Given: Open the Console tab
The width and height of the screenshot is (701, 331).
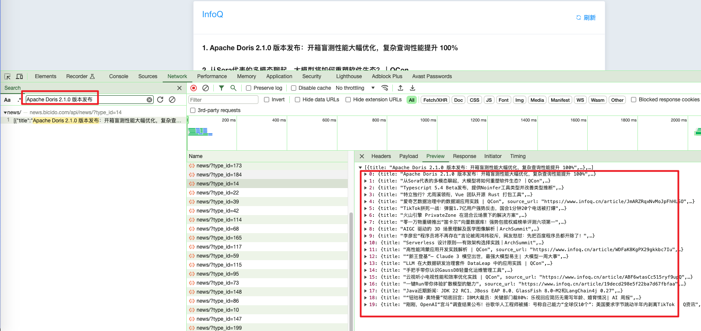Looking at the screenshot, I should pos(118,76).
